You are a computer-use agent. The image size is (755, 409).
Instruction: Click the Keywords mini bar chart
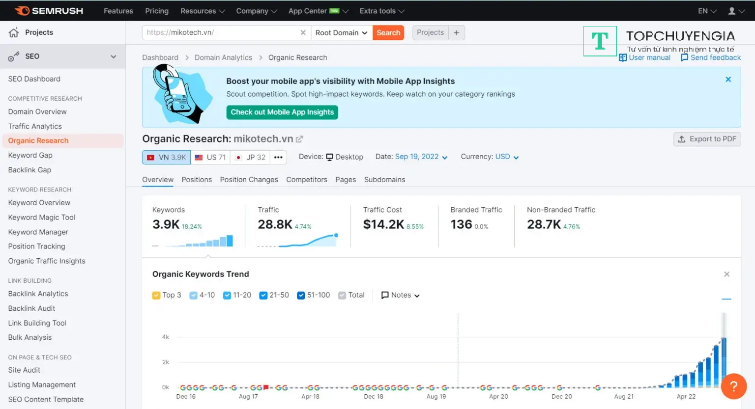(193, 241)
